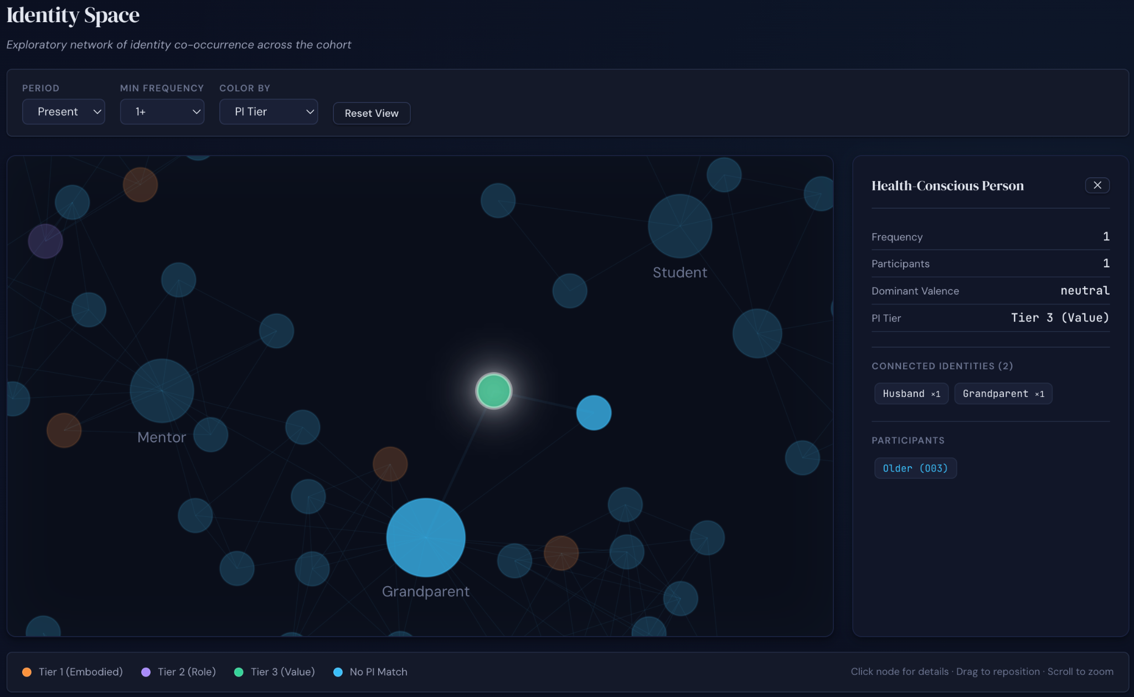Click the Reset View button

372,113
